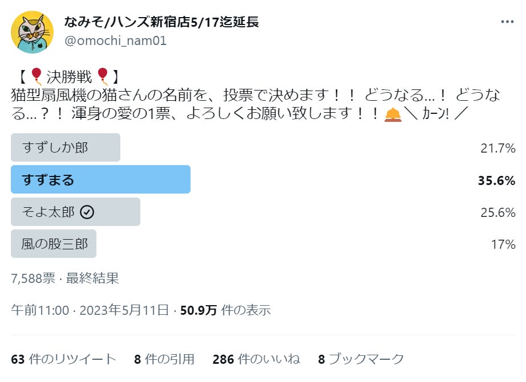Select the すずしか郎 poll option
This screenshot has width=526, height=382.
(x=65, y=148)
